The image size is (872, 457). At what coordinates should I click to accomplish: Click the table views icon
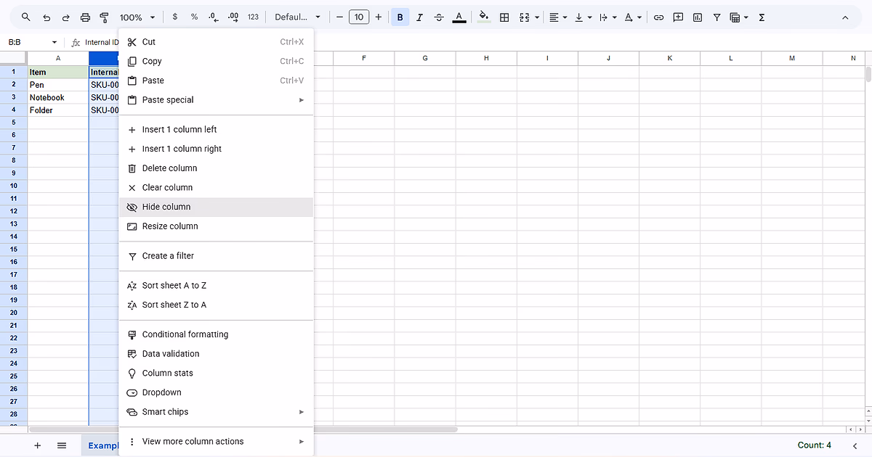tap(735, 17)
